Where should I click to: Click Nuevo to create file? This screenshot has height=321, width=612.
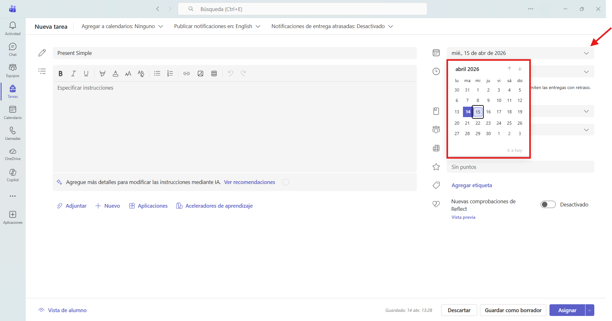(108, 206)
